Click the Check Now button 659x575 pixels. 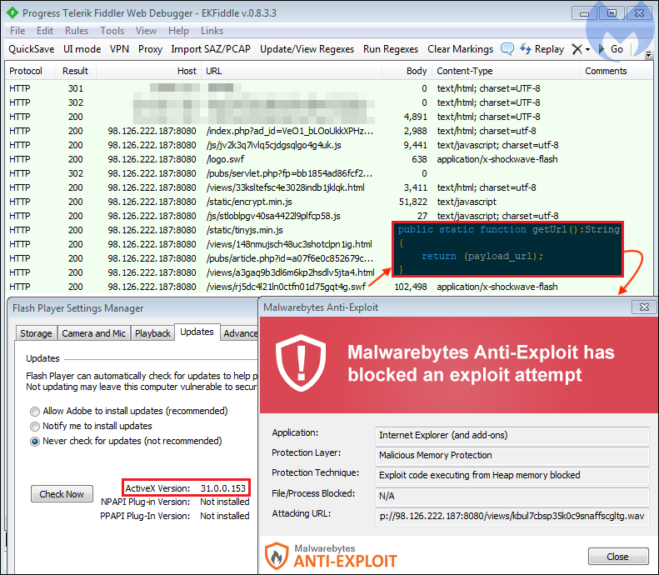pos(62,494)
